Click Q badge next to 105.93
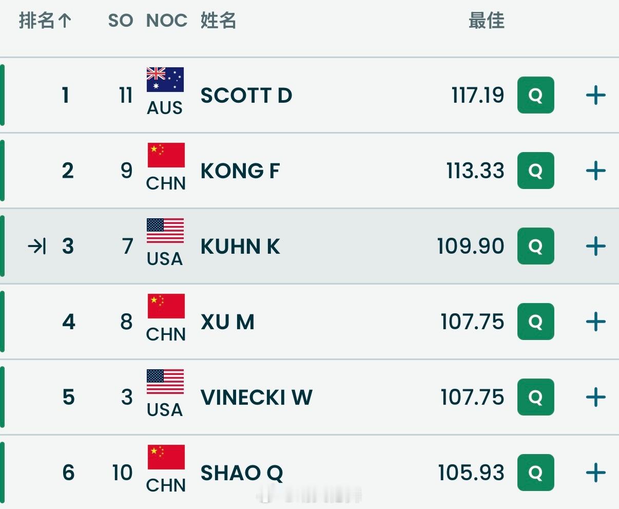Image resolution: width=619 pixels, height=509 pixels. (x=535, y=473)
